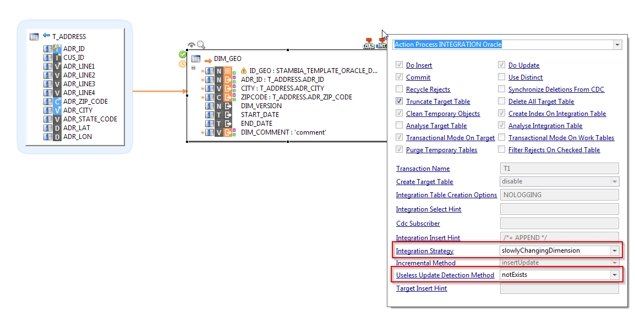Select the START_DATE column in DIM_GEO
The height and width of the screenshot is (312, 635).
[260, 115]
